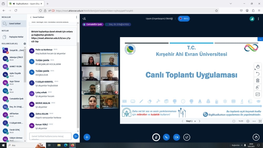Open Firefox extensions puzzle icon
The width and height of the screenshot is (263, 148).
(x=253, y=11)
